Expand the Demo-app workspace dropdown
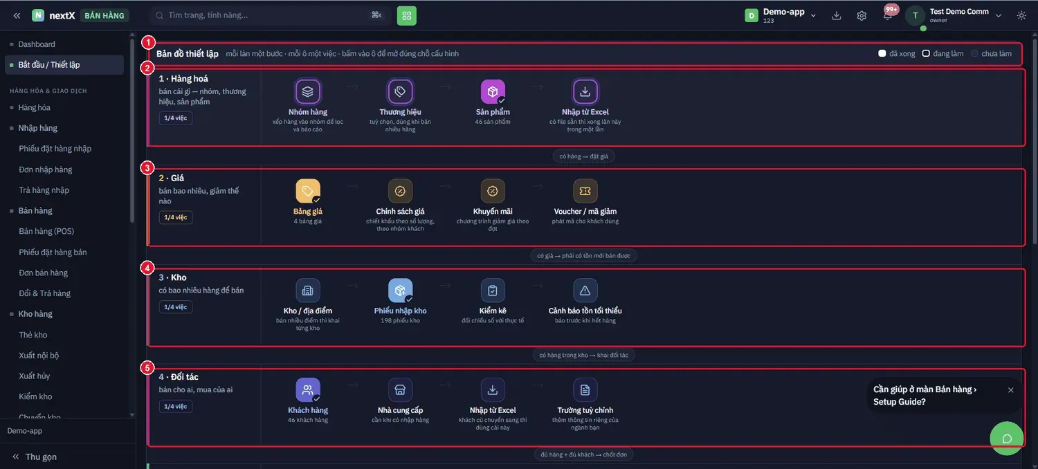Viewport: 1038px width, 469px height. click(781, 15)
